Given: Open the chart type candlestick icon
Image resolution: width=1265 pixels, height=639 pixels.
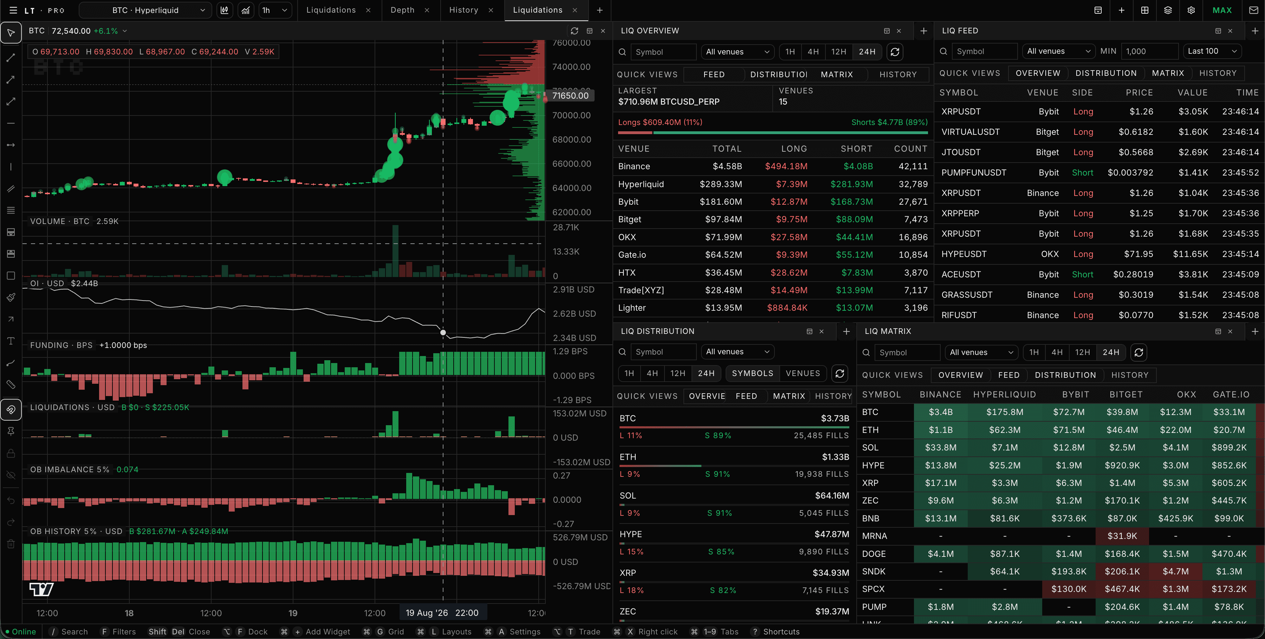Looking at the screenshot, I should 225,10.
